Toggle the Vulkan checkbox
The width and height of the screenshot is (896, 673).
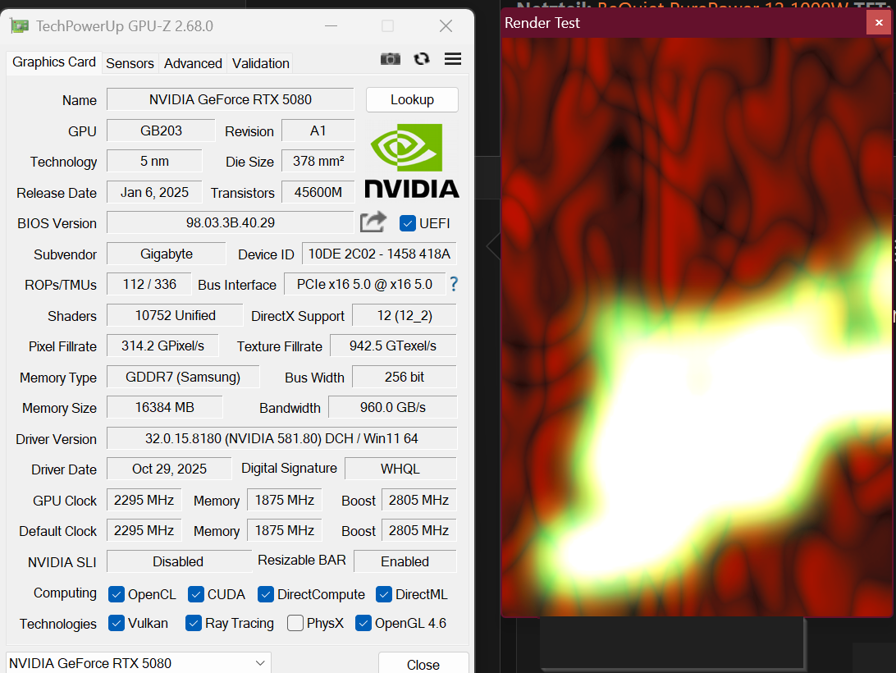(x=116, y=623)
